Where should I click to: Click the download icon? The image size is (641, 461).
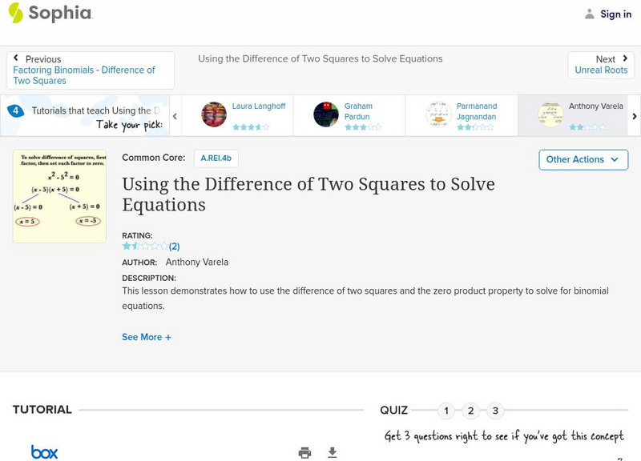[x=333, y=452]
